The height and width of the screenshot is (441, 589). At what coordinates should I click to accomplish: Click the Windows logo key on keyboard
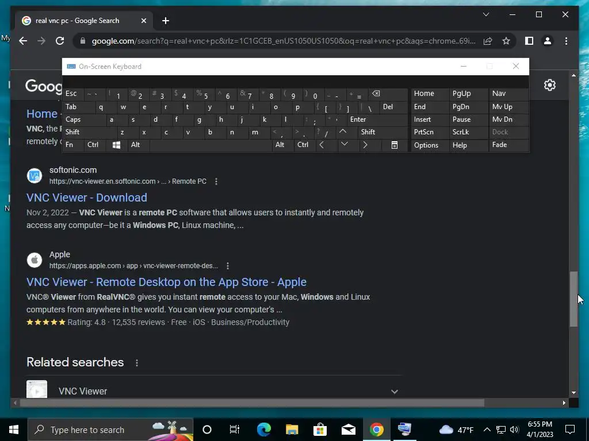116,145
